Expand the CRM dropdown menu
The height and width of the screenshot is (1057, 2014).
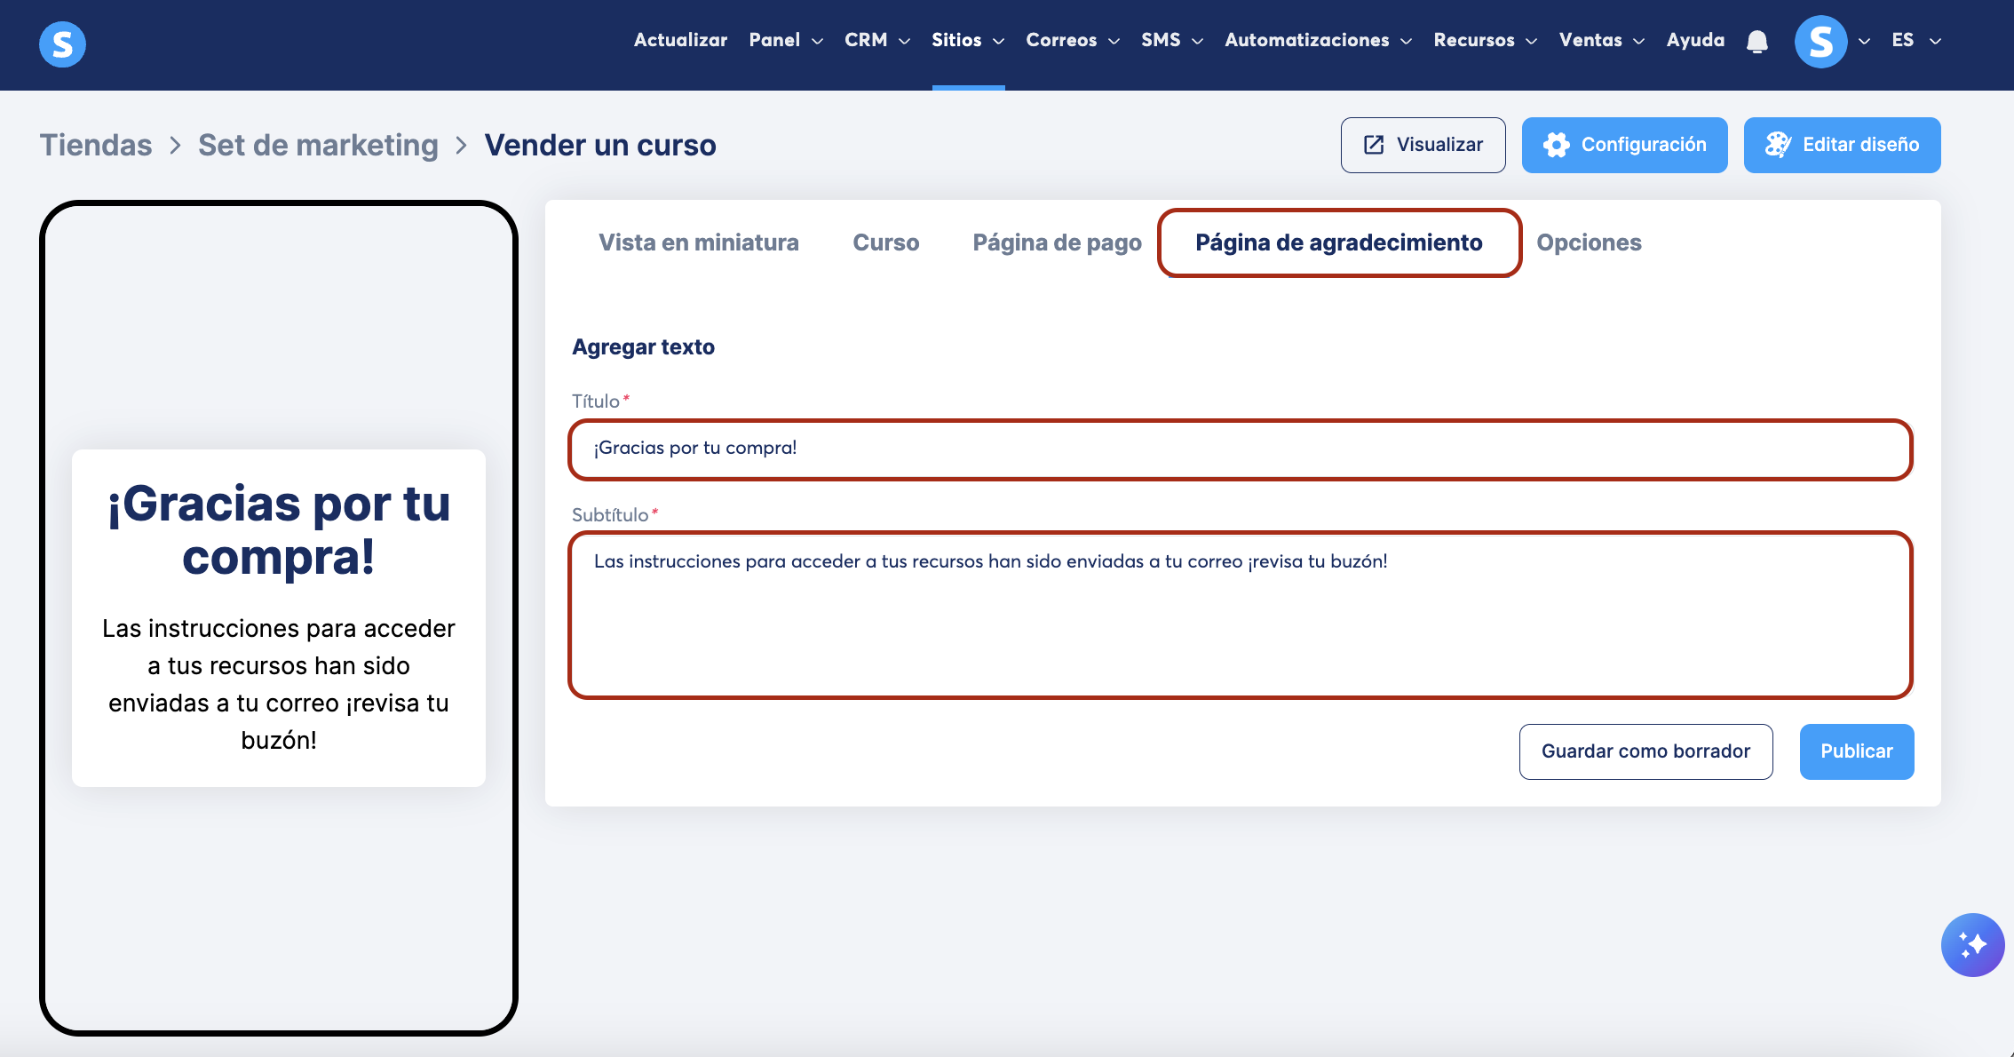point(876,40)
